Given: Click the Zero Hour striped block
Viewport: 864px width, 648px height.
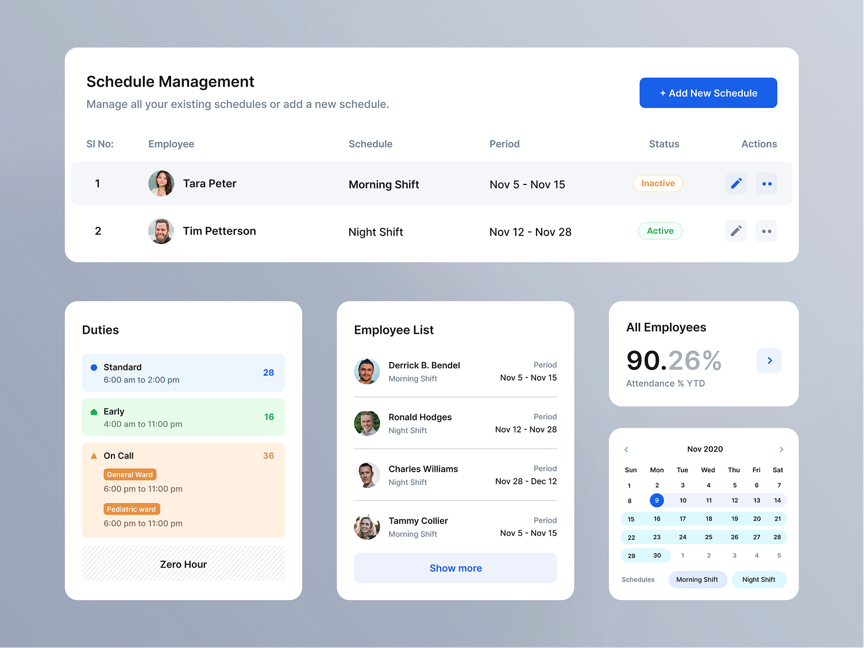Looking at the screenshot, I should click(x=183, y=564).
